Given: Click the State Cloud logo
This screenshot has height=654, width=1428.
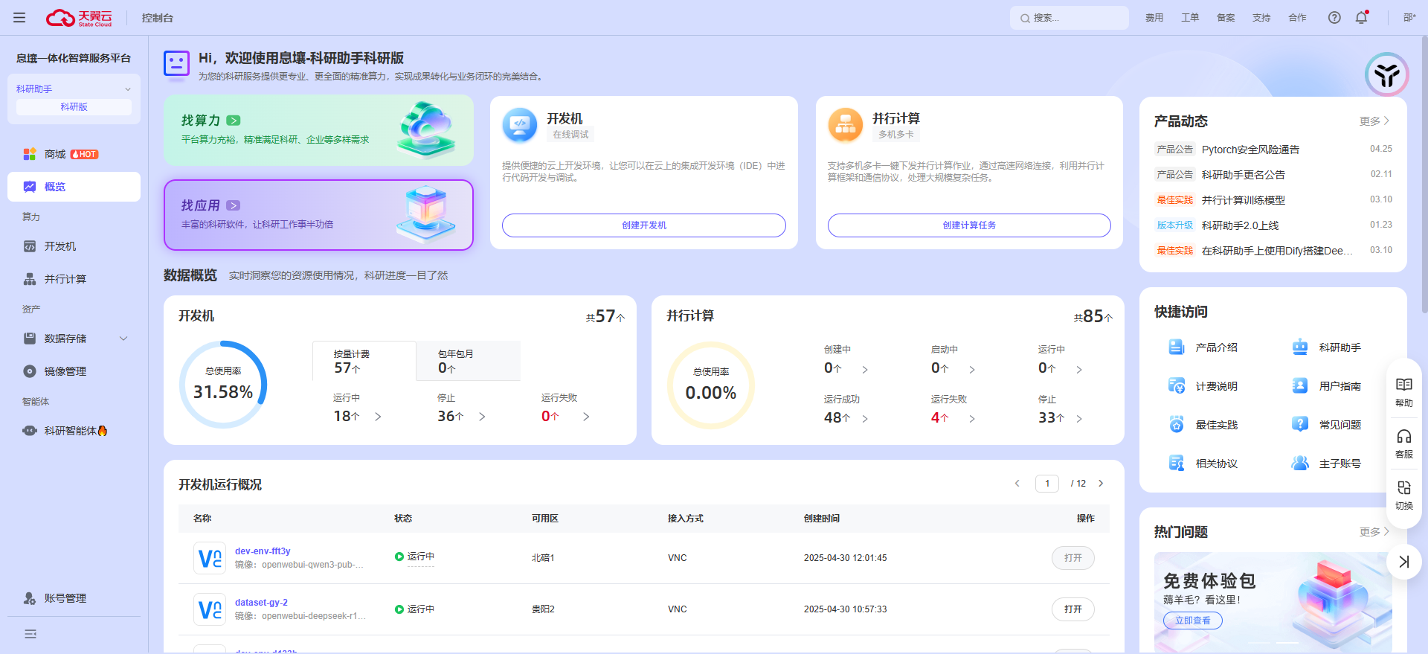Looking at the screenshot, I should point(79,18).
